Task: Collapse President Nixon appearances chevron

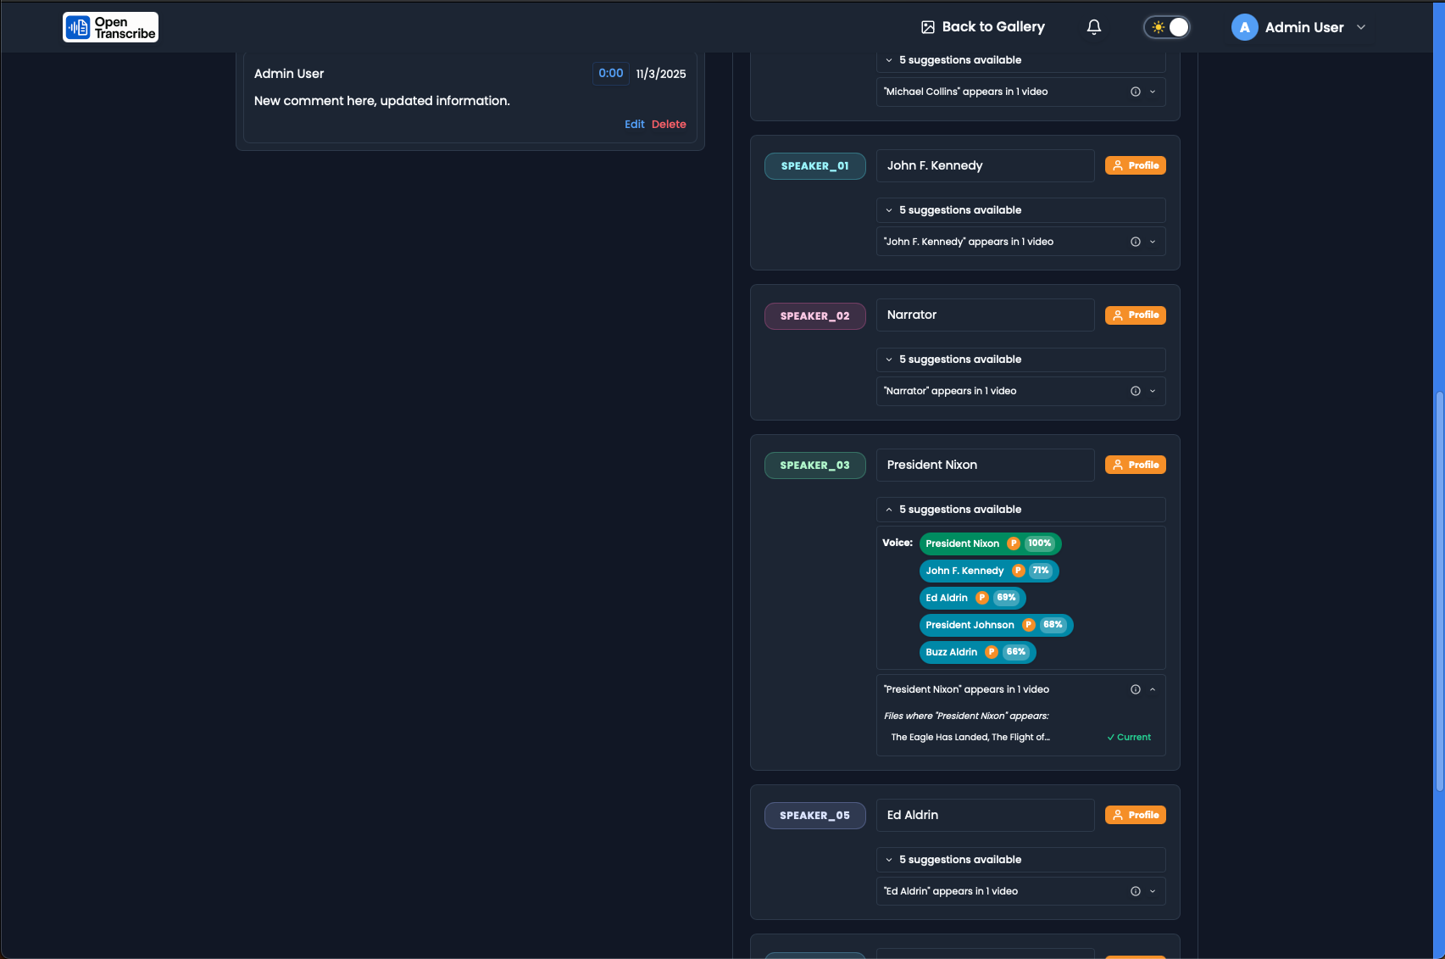Action: coord(1153,689)
